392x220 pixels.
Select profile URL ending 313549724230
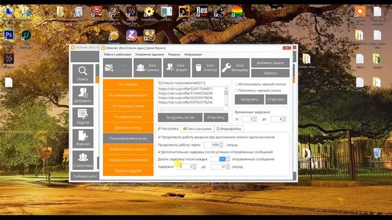(185, 94)
